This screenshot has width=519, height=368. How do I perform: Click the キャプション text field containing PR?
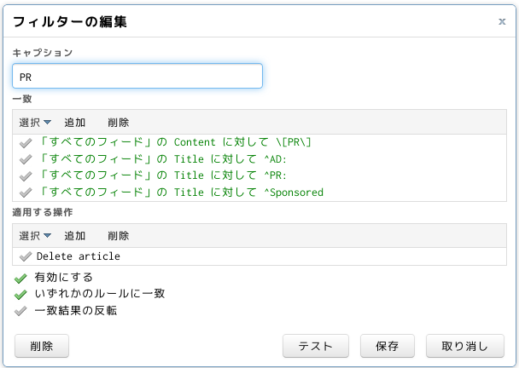tap(137, 76)
